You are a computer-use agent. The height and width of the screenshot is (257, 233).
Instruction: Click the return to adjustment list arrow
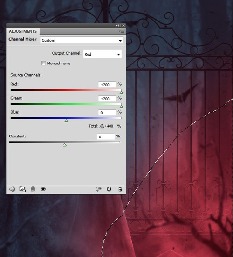pos(12,189)
